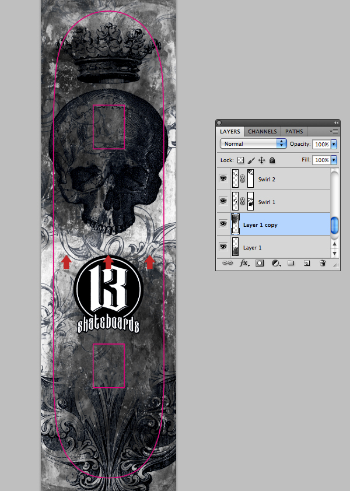Click the skull artwork on canvas
This screenshot has width=350, height=491.
click(x=107, y=163)
